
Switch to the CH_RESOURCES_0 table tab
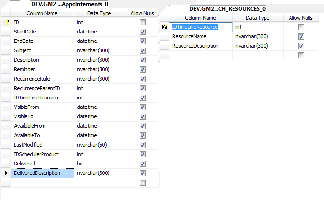click(x=227, y=8)
